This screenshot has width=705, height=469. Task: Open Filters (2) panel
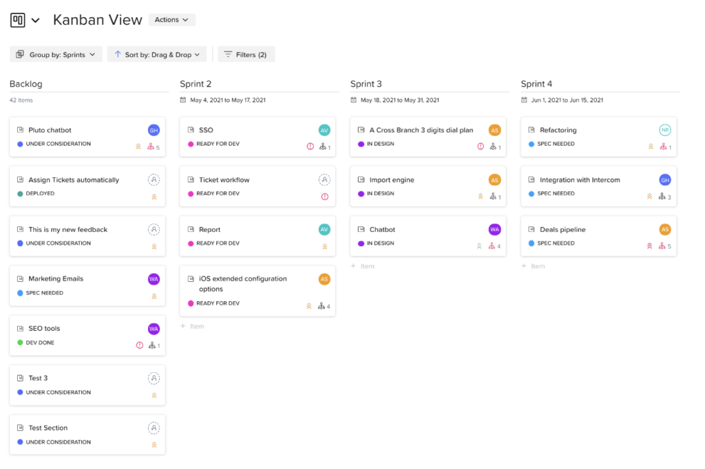(x=246, y=54)
